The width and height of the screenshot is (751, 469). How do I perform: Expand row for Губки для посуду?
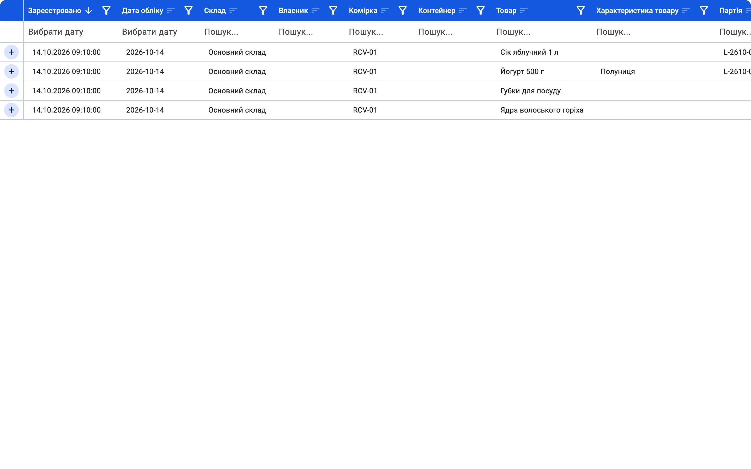click(11, 91)
